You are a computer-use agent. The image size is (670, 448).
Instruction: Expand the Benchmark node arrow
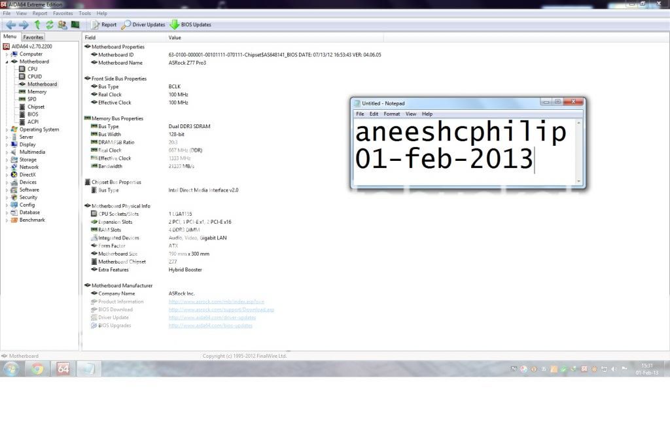[x=7, y=220]
